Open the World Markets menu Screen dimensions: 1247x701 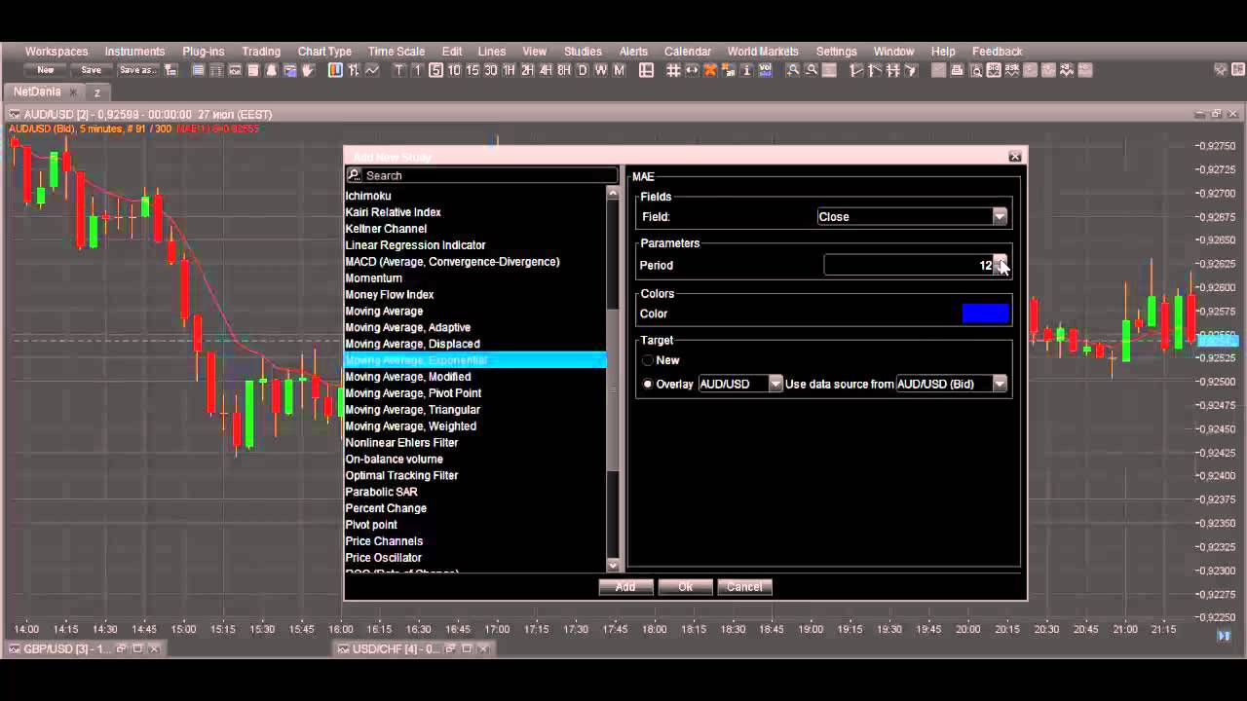pyautogui.click(x=763, y=52)
